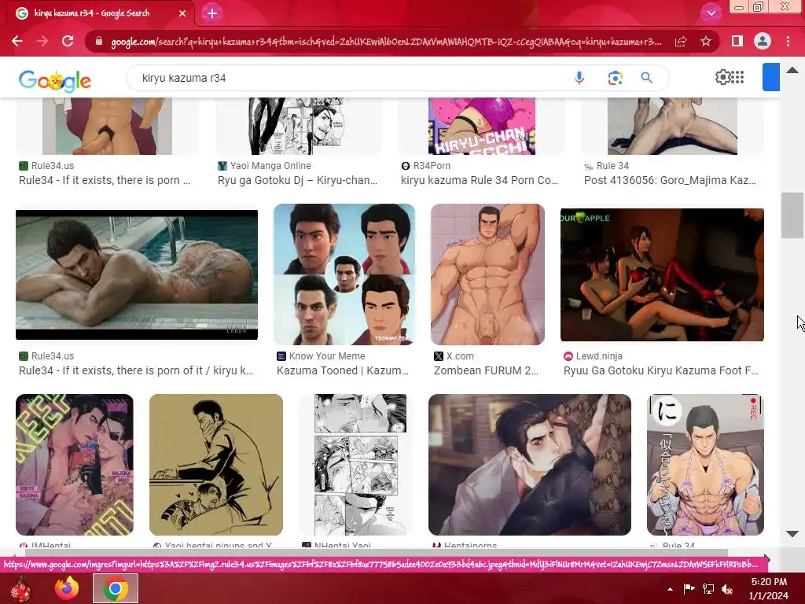Open the network tray icon
This screenshot has width=805, height=604.
click(x=708, y=588)
